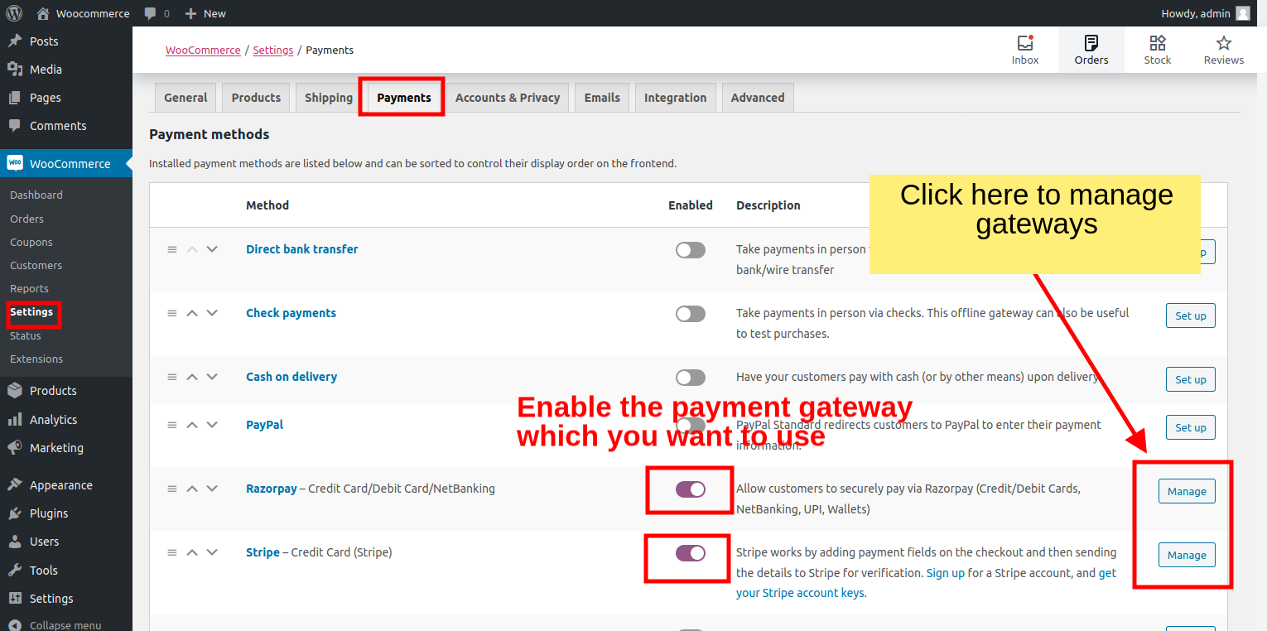Viewport: 1267px width, 631px height.
Task: Open the WooCommerce breadcrumb link
Action: tap(203, 50)
